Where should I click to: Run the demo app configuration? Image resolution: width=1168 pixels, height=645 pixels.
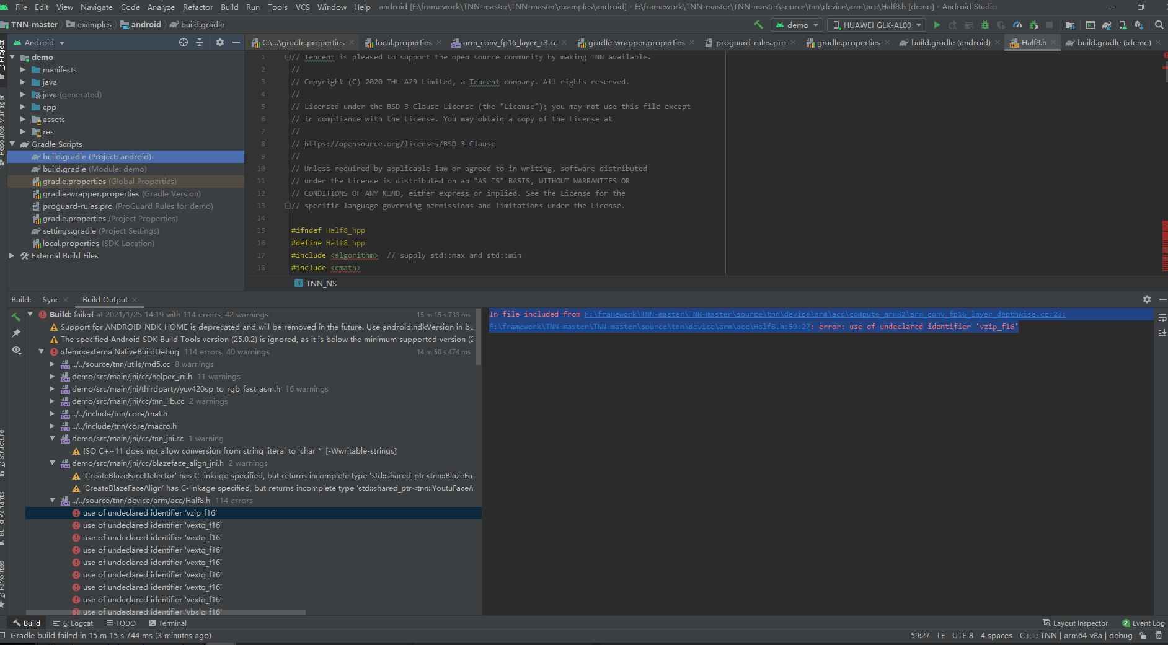937,25
